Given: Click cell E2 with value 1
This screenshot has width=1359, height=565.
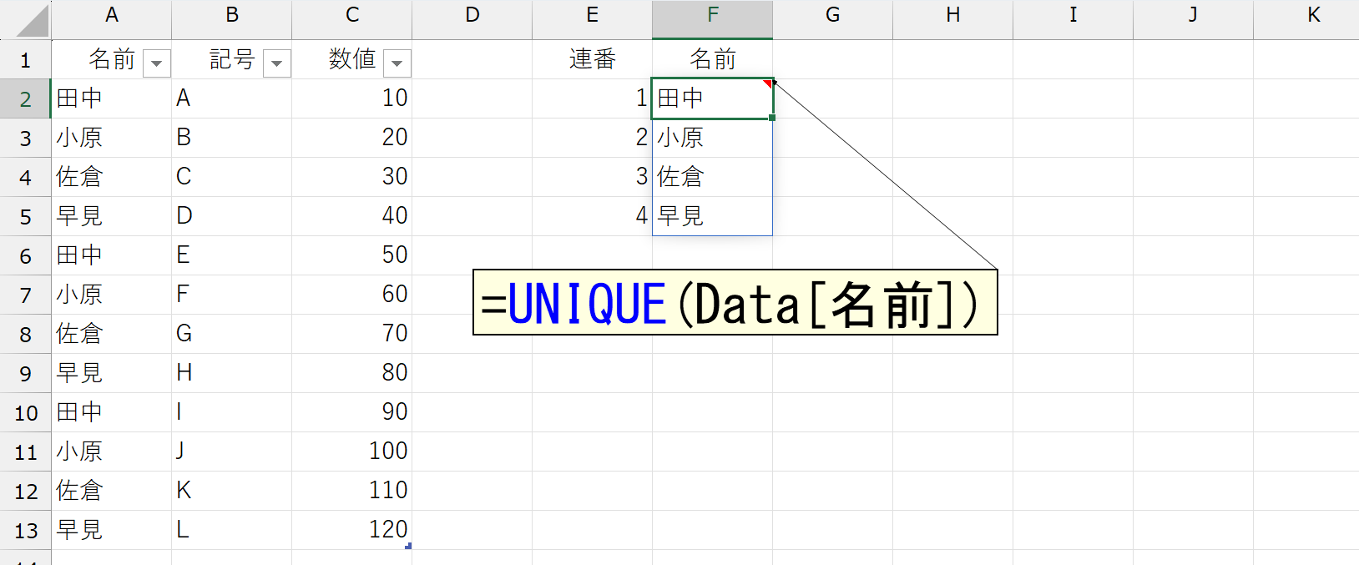Looking at the screenshot, I should [x=593, y=98].
